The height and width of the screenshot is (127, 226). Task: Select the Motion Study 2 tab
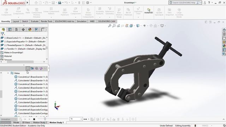40,122
